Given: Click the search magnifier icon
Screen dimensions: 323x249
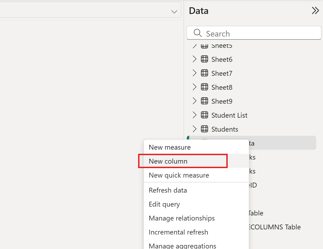Looking at the screenshot, I should (x=197, y=33).
